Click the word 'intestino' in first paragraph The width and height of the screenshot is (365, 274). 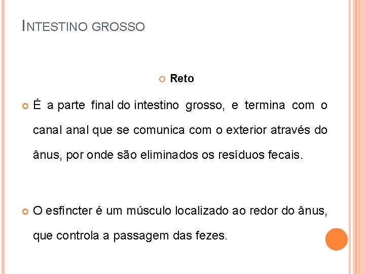pyautogui.click(x=156, y=106)
